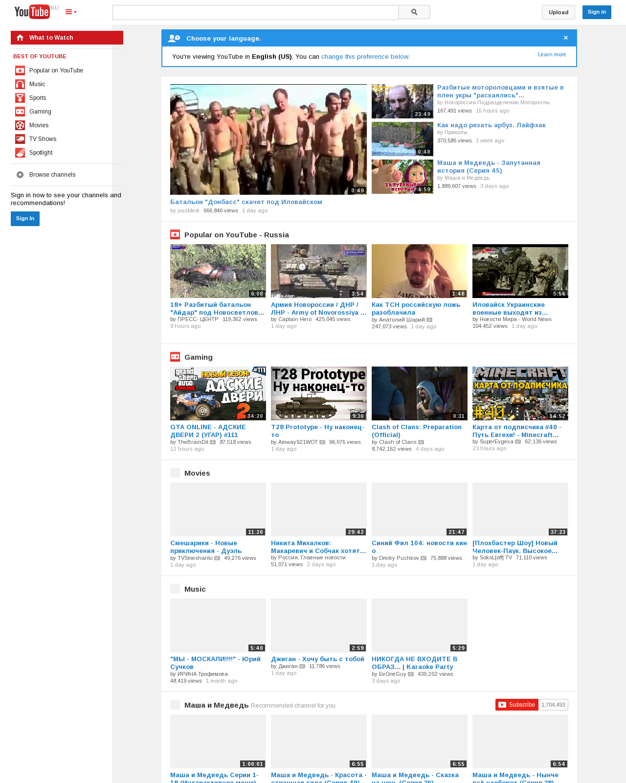The image size is (626, 783).
Task: Focus the search input field
Action: point(255,12)
